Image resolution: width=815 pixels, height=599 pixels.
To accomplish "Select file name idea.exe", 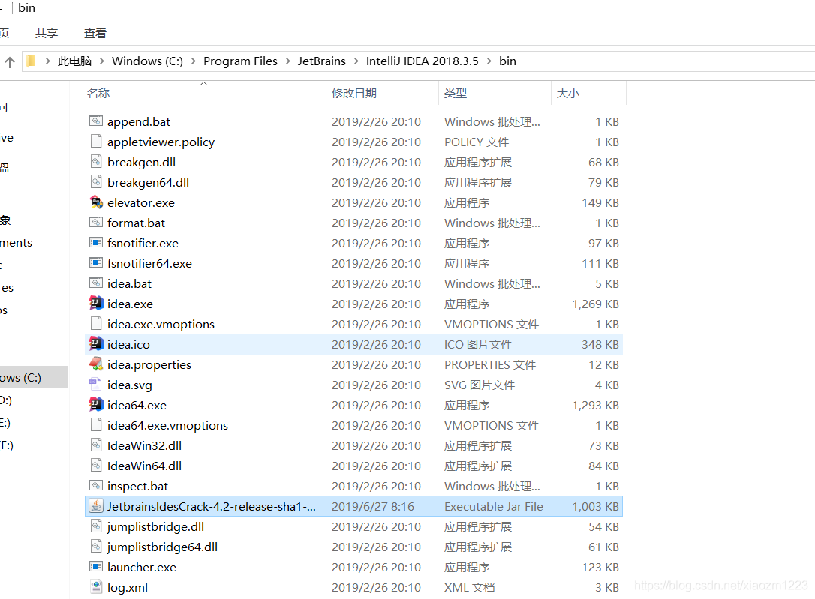I will click(x=130, y=304).
